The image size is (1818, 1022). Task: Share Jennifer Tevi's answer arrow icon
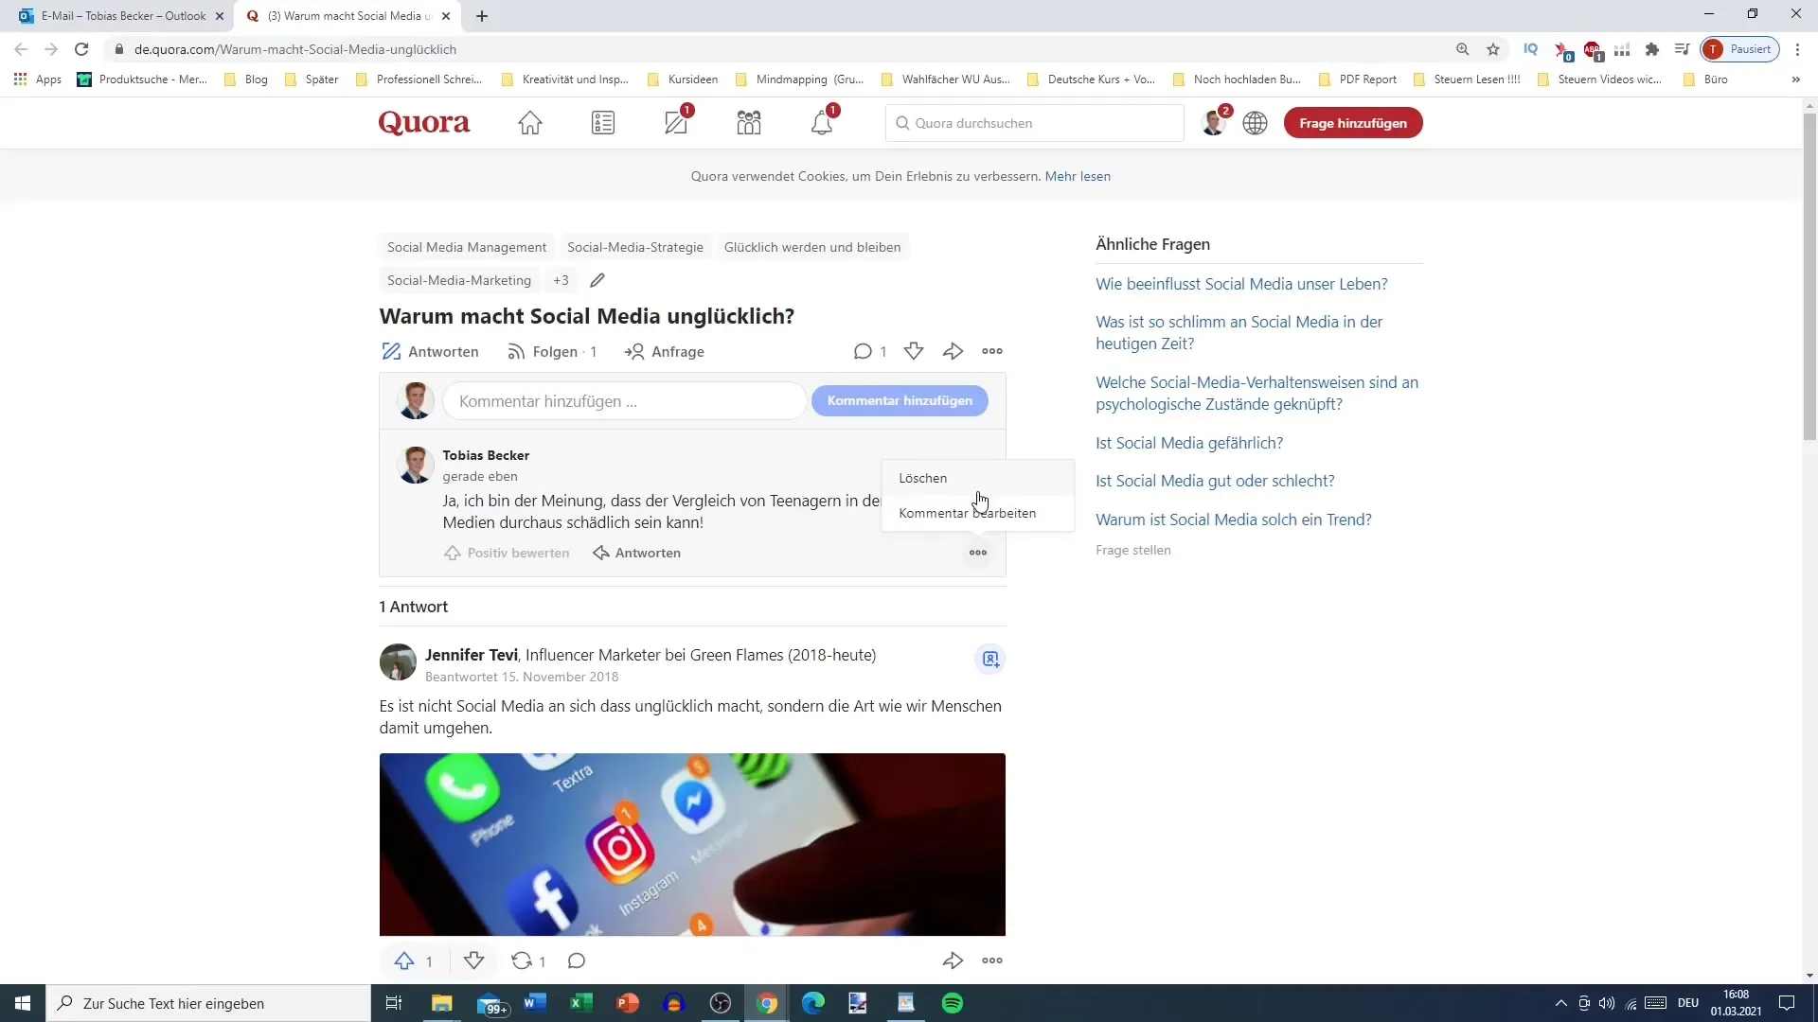954,960
